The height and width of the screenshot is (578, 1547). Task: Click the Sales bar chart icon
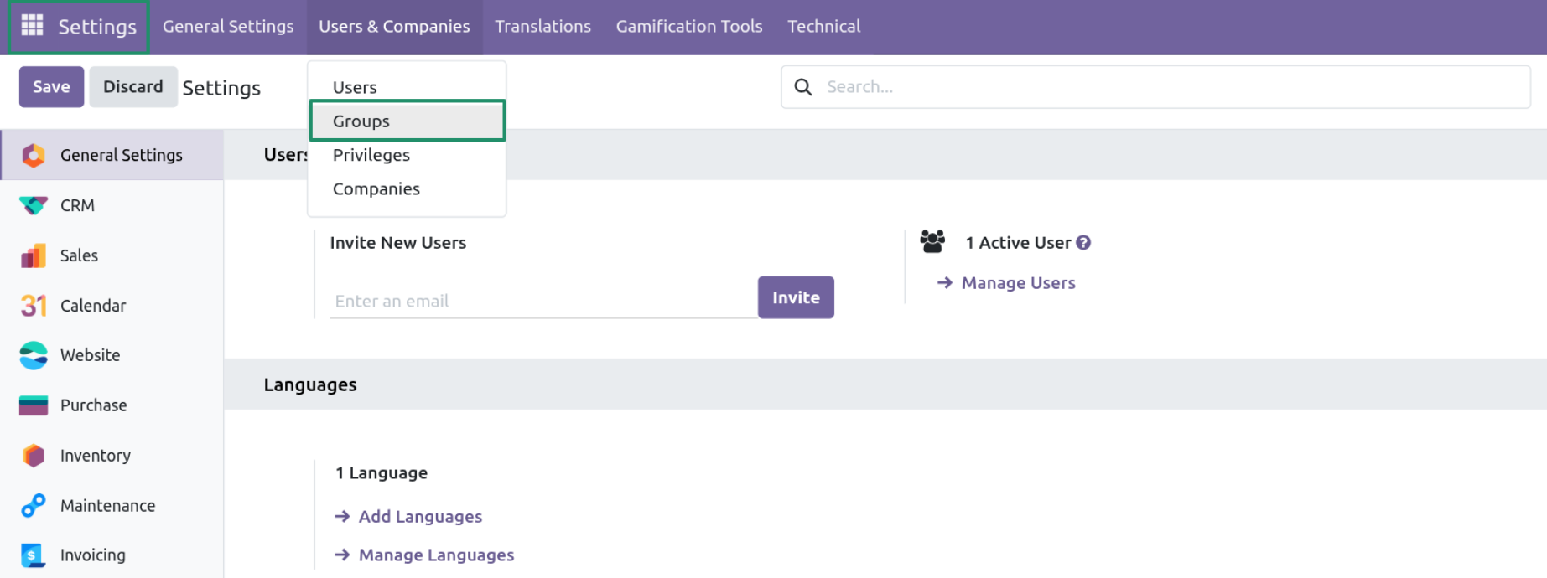pos(34,255)
